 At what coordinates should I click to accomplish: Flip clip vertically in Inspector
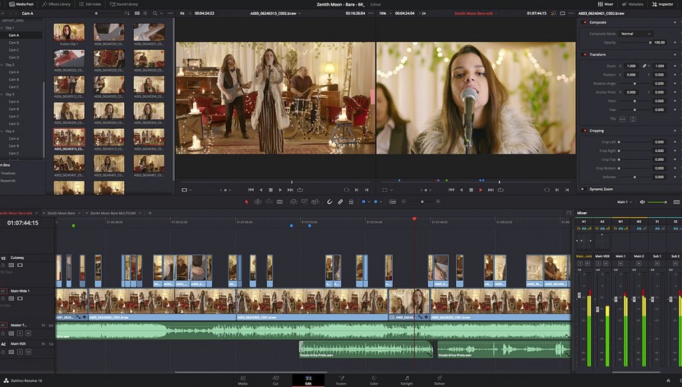click(633, 119)
